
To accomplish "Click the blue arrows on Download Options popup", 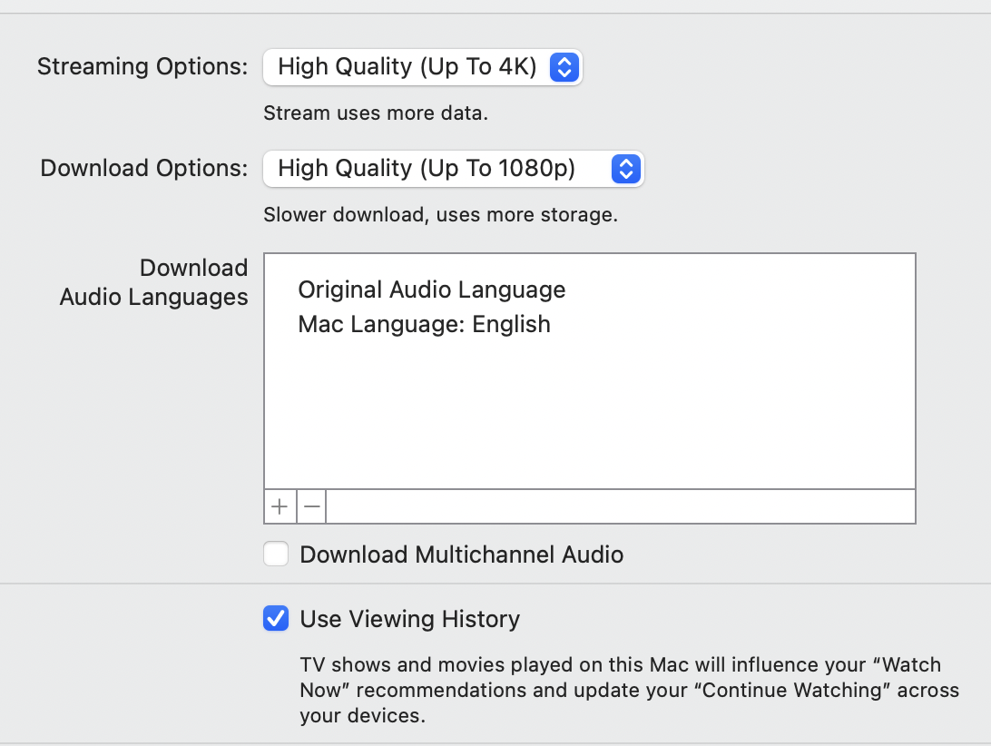I will point(626,169).
